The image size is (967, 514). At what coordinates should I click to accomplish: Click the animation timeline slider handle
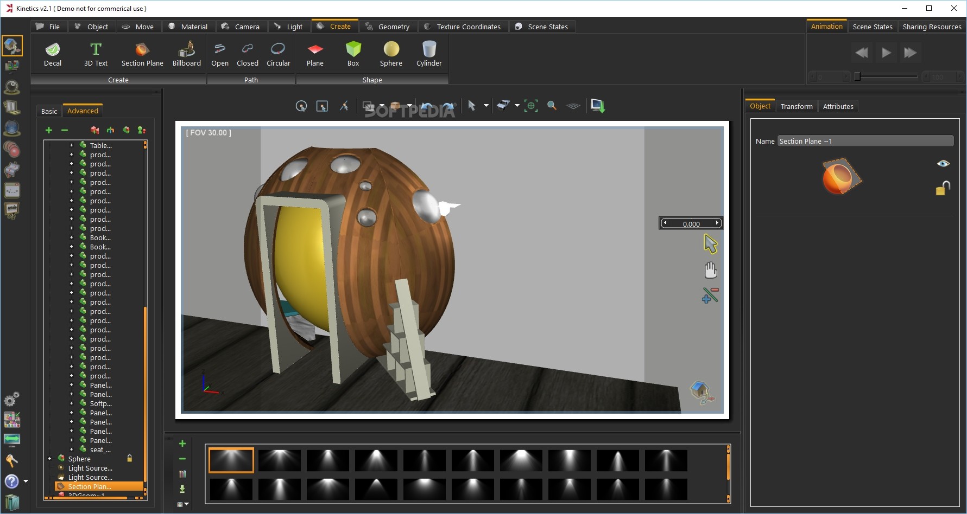tap(857, 76)
